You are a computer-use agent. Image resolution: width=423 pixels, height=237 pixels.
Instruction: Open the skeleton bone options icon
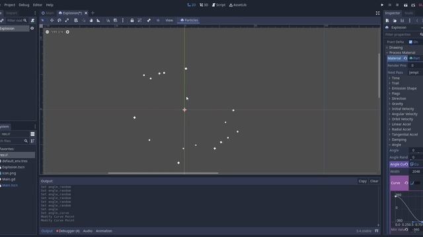pos(149,20)
